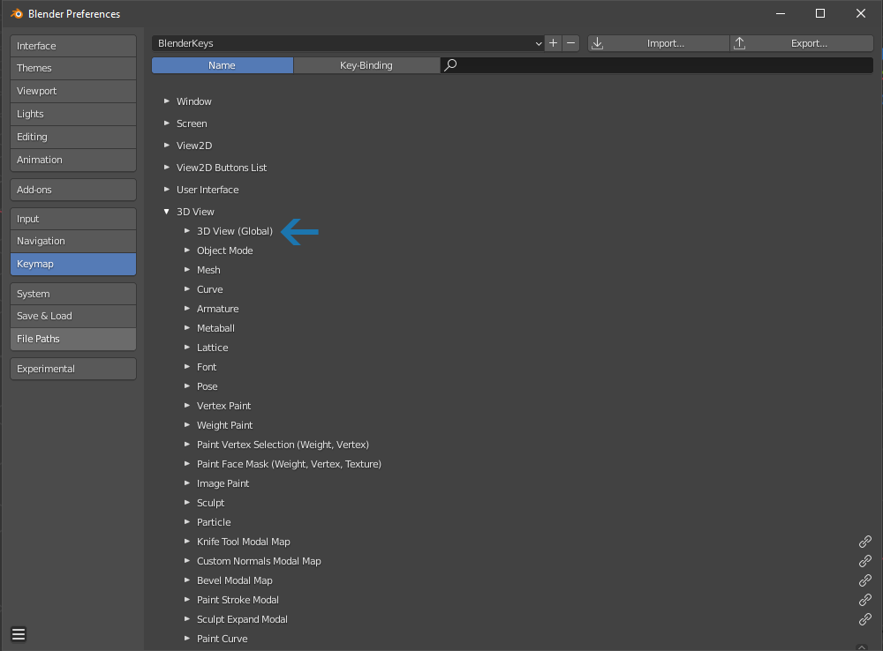The width and height of the screenshot is (883, 651).
Task: Maximize the Blender Preferences window
Action: (x=820, y=13)
